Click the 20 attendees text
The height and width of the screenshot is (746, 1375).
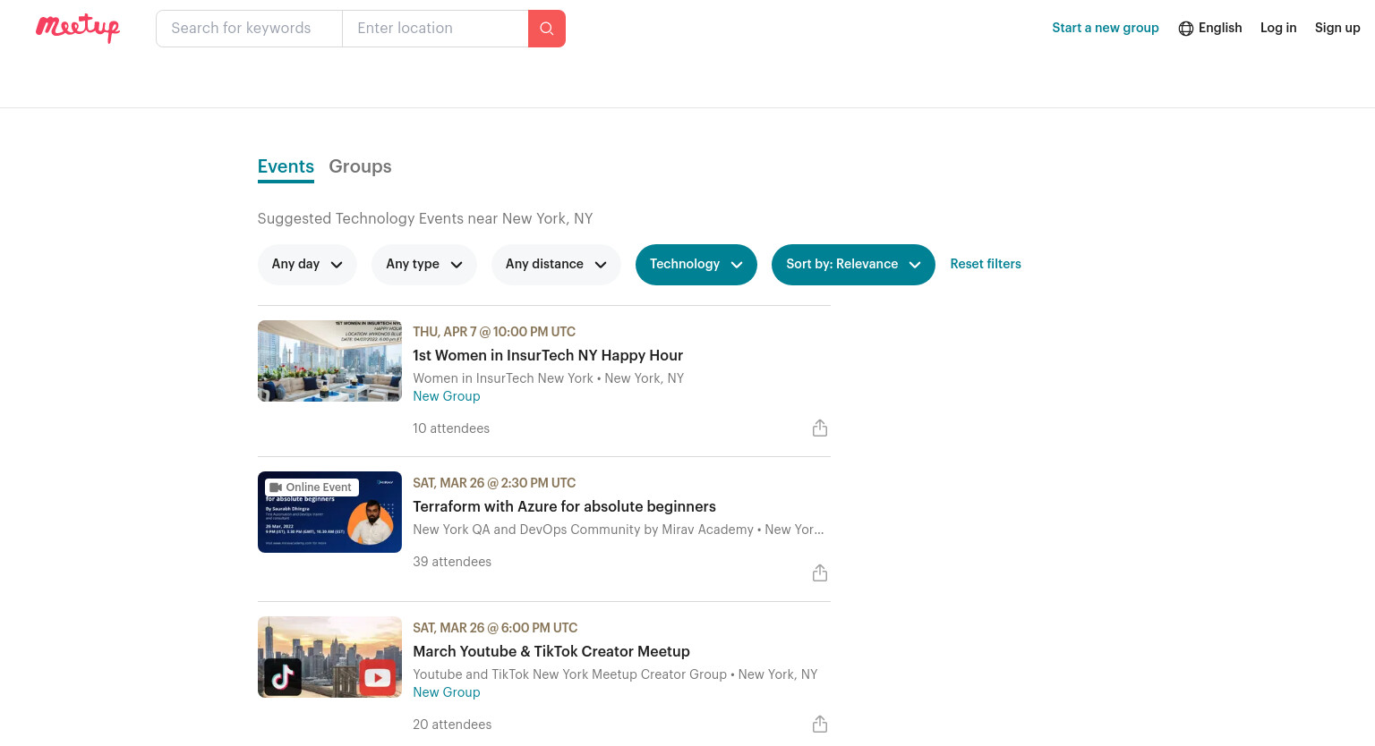(x=452, y=725)
